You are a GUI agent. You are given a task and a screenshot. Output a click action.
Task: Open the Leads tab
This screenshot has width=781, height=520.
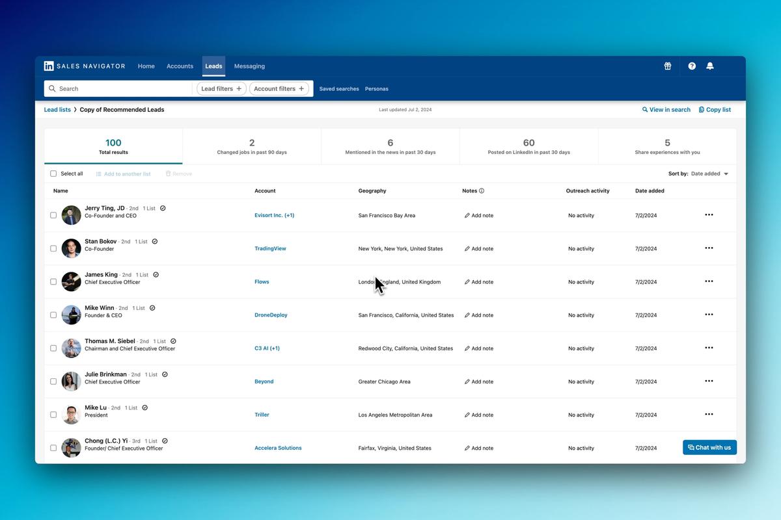click(213, 66)
